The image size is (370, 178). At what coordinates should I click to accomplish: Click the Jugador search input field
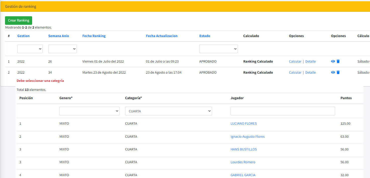tap(283, 111)
